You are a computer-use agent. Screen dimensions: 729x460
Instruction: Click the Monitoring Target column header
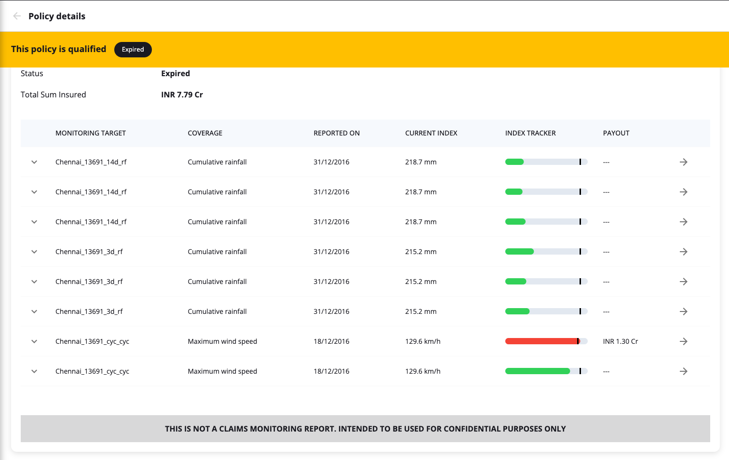click(91, 133)
